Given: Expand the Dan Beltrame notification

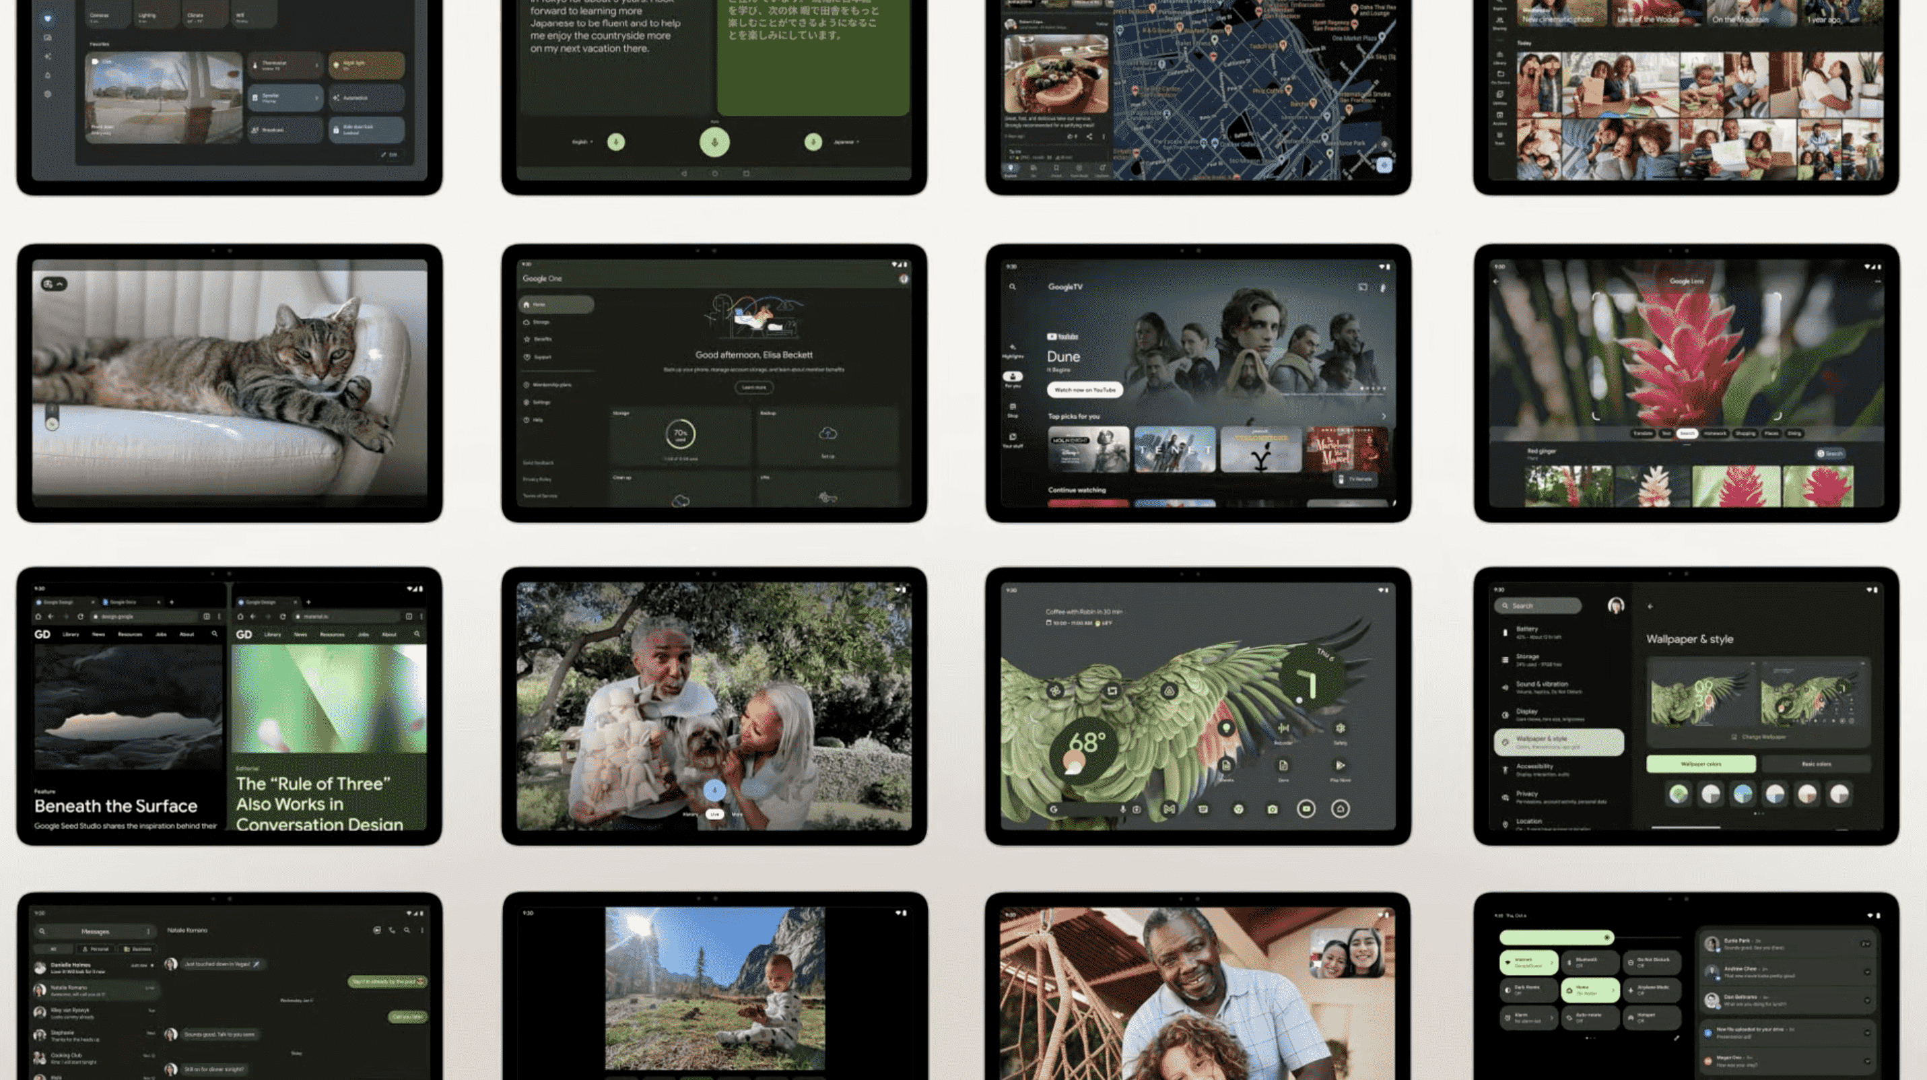Looking at the screenshot, I should click(1867, 1000).
